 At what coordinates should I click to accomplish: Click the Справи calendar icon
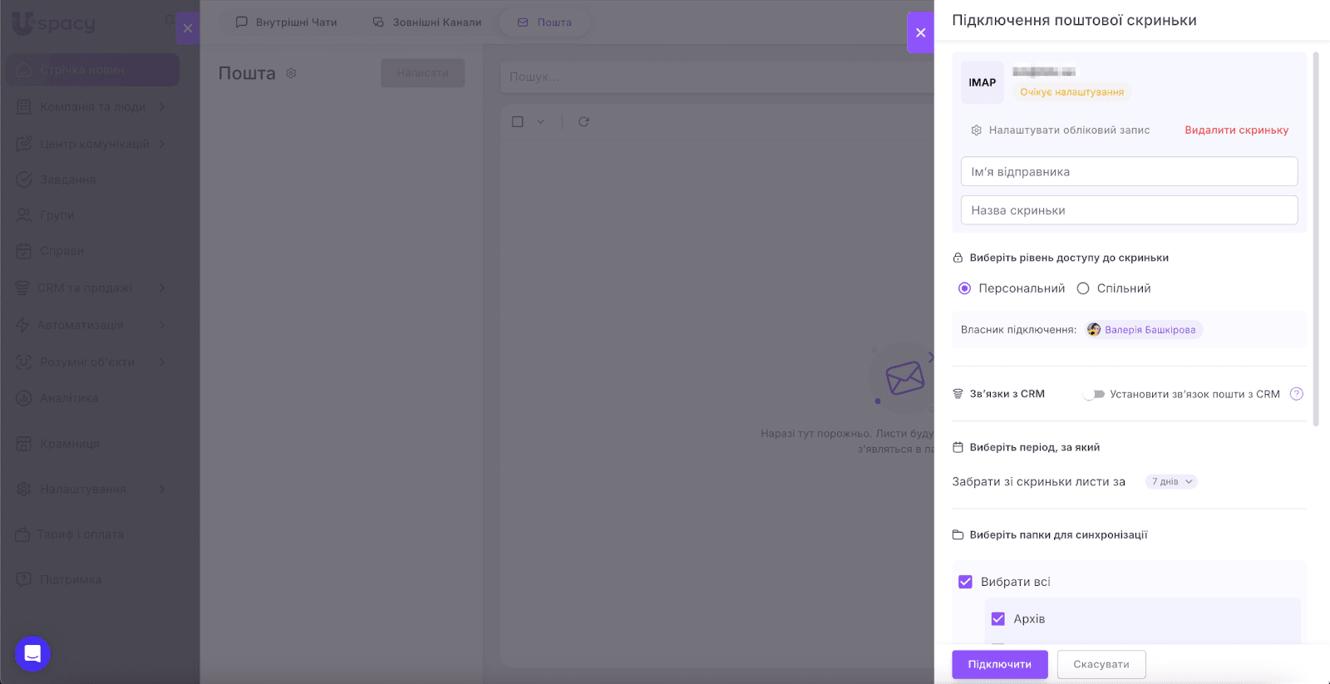point(24,251)
